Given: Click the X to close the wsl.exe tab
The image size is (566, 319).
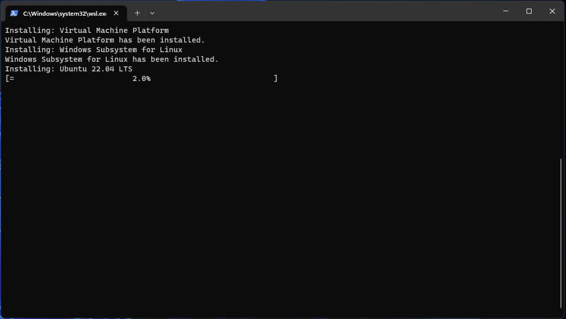Looking at the screenshot, I should [116, 13].
